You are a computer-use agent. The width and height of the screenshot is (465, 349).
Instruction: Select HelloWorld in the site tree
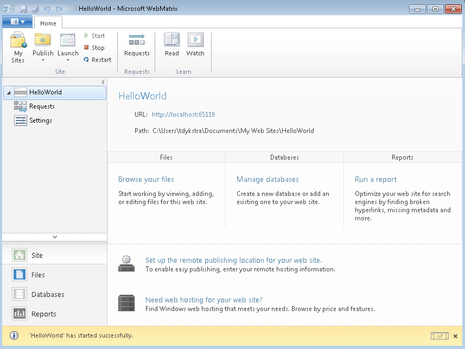click(x=55, y=93)
